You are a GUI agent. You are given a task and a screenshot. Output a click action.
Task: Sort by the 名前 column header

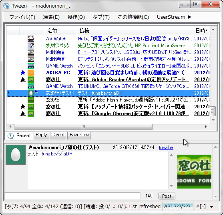(61, 30)
